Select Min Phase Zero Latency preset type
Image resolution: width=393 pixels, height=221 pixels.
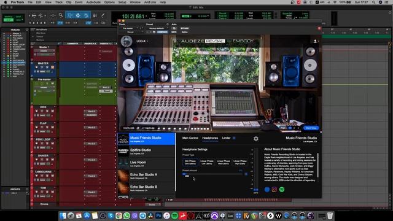pyautogui.click(x=190, y=162)
